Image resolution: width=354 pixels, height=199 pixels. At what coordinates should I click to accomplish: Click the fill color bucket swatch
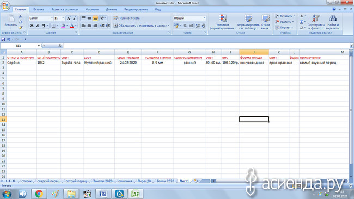click(63, 26)
